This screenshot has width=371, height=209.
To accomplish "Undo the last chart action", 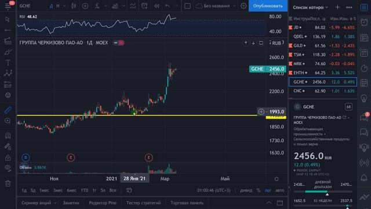I will [168, 6].
